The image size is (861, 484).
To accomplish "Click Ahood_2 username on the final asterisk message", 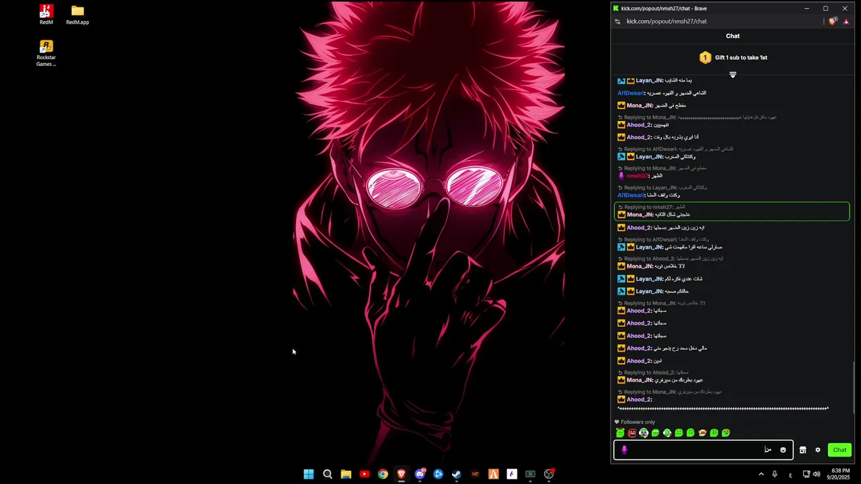I will tap(638, 399).
